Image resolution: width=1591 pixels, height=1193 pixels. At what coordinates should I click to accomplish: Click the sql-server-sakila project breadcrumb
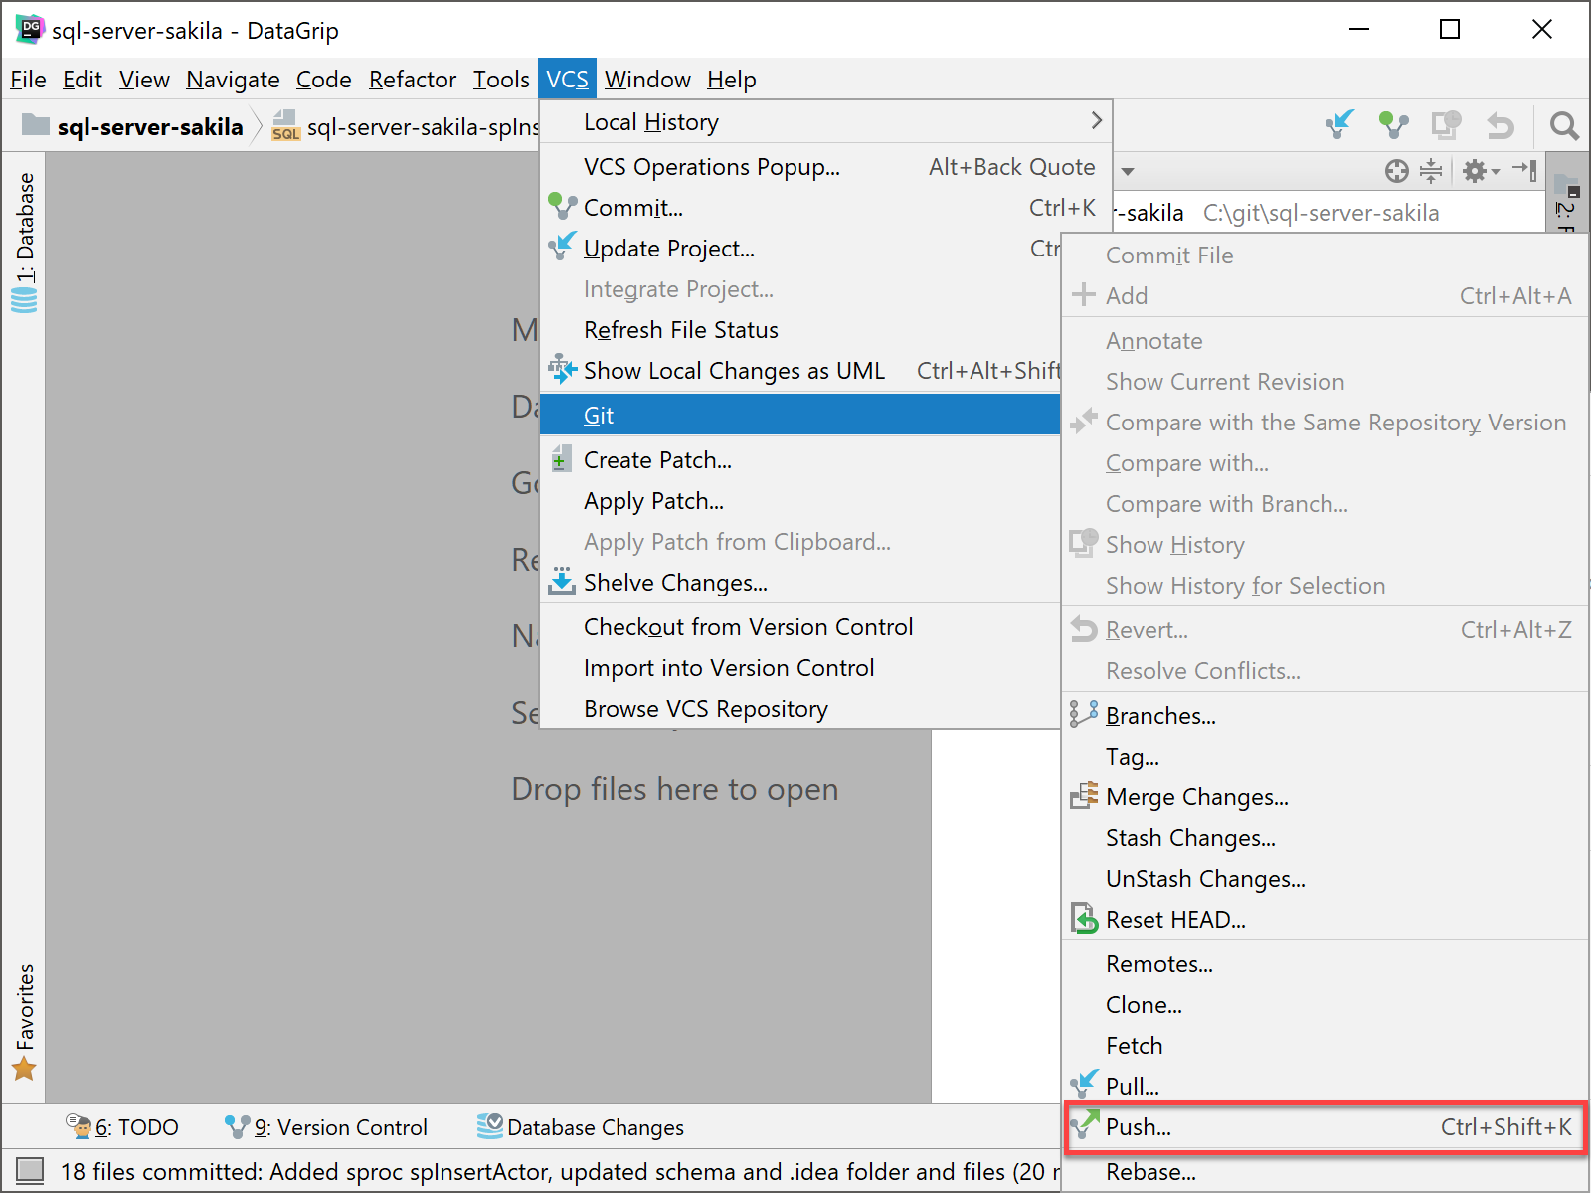pos(133,127)
